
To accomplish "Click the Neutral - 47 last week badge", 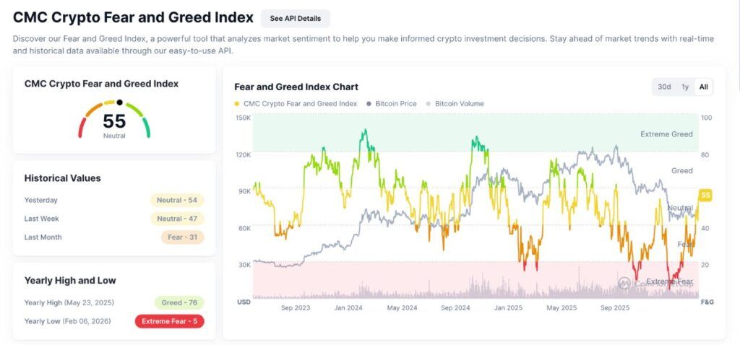I will point(177,219).
